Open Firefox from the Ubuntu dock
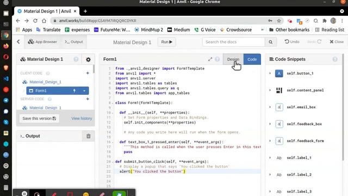The height and width of the screenshot is (196, 348). pyautogui.click(x=6, y=46)
